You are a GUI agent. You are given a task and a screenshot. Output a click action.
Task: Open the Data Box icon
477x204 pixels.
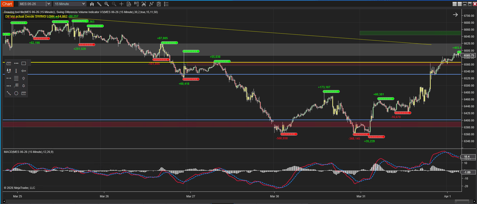tap(129, 4)
